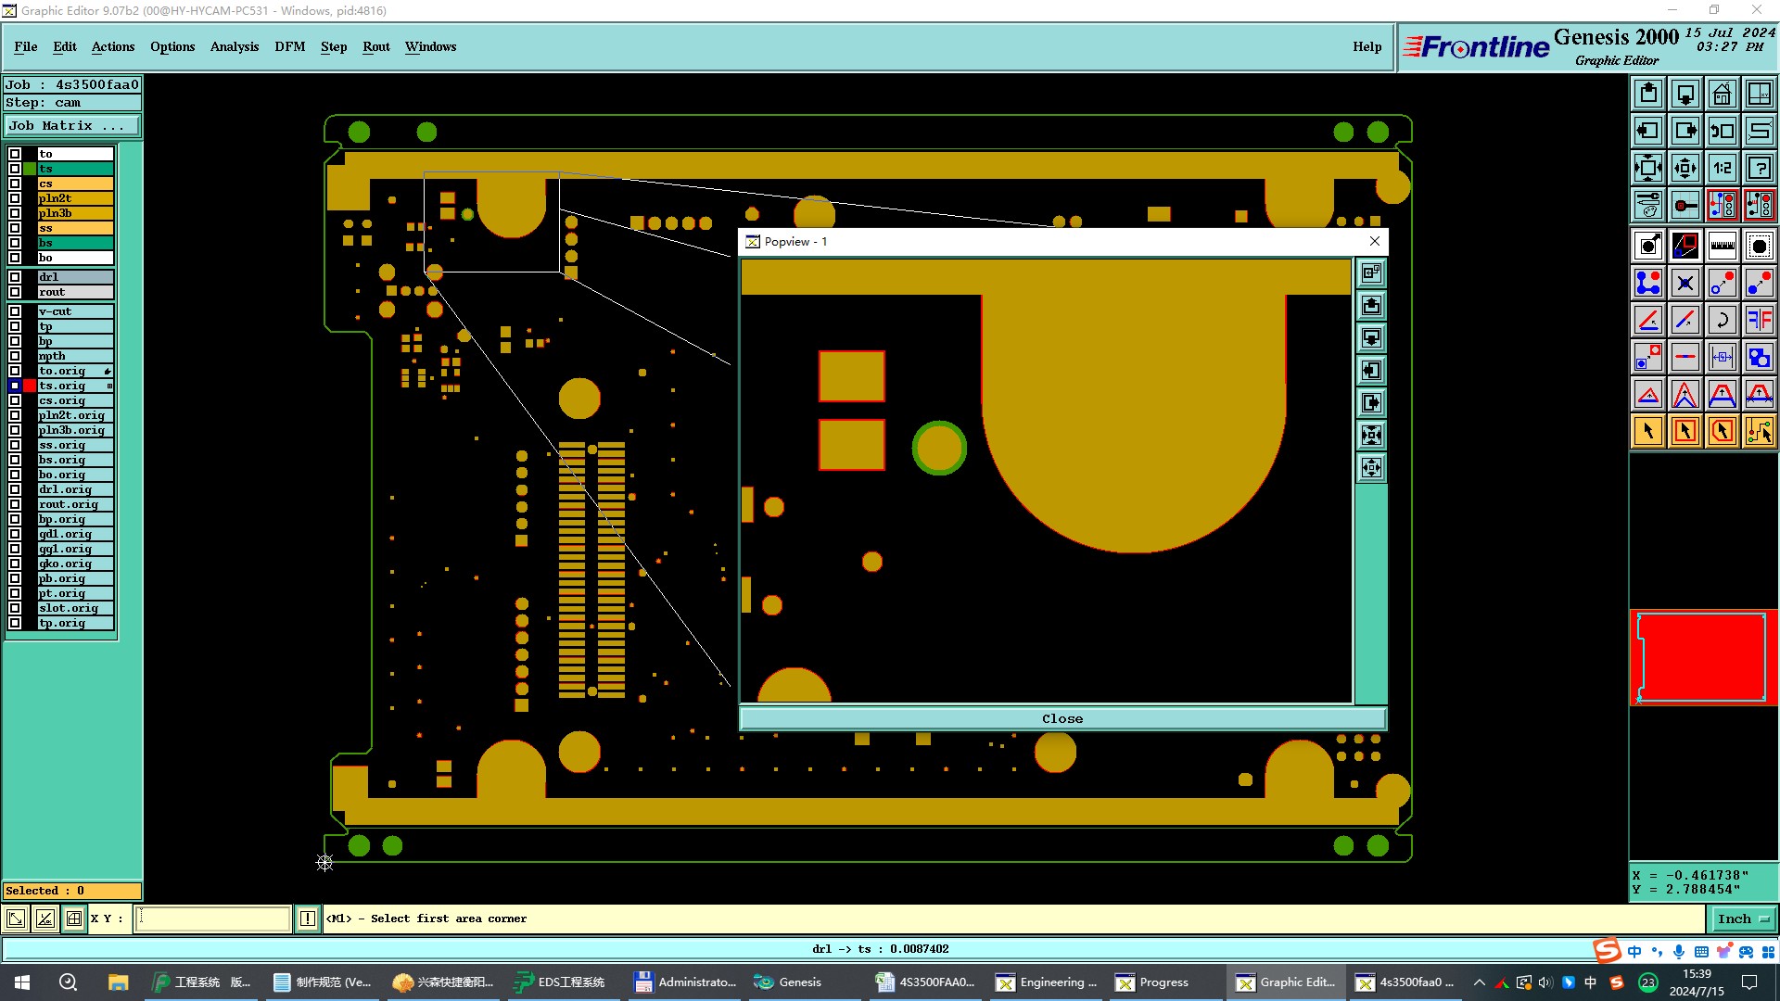Click the 1:2 zoom scale icon

coord(1722,168)
